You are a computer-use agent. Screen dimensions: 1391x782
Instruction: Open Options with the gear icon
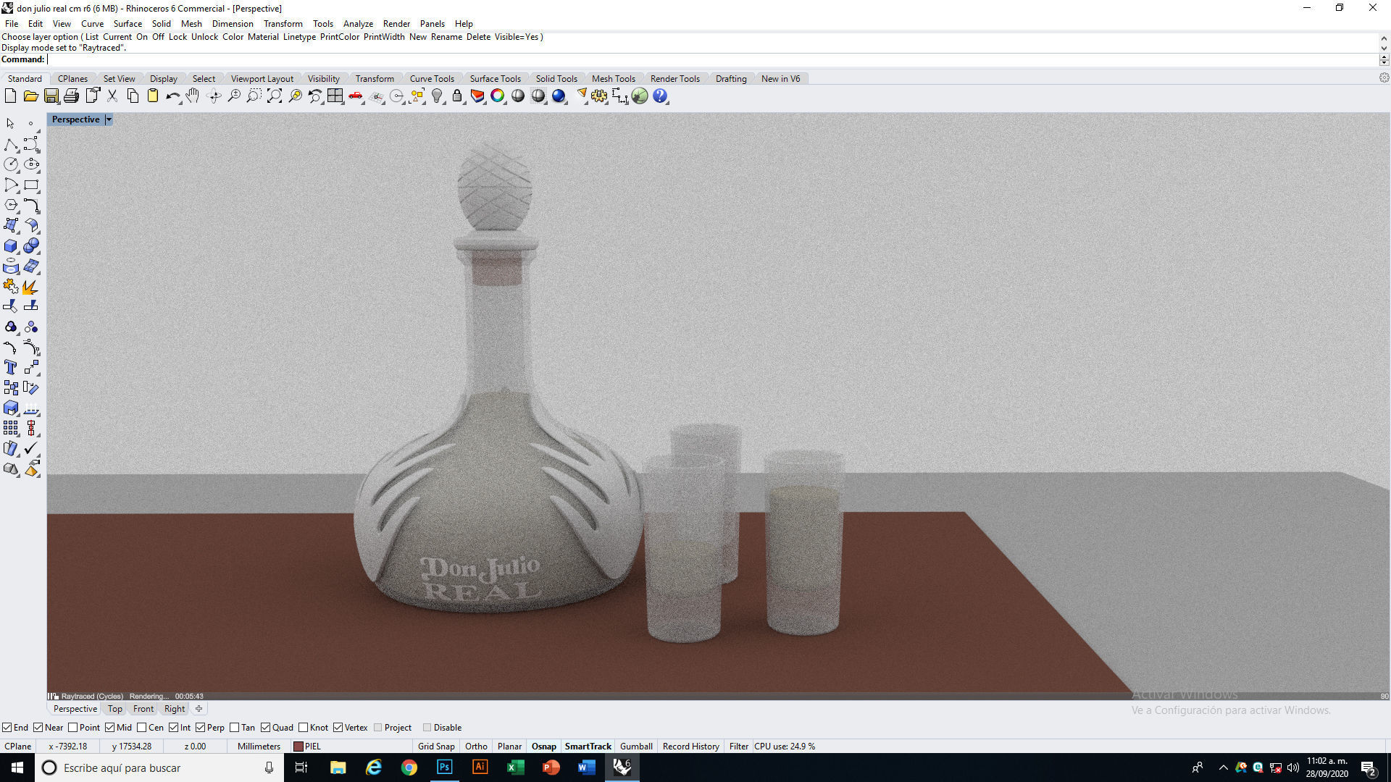click(599, 96)
